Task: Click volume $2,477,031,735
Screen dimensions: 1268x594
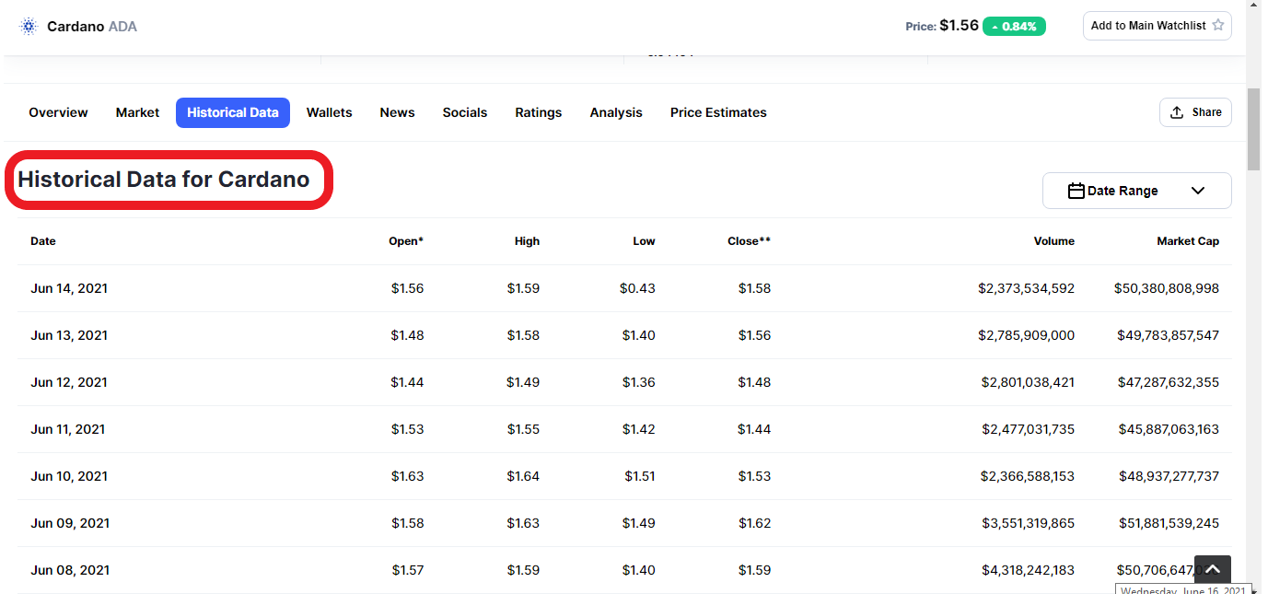Action: [x=1029, y=429]
